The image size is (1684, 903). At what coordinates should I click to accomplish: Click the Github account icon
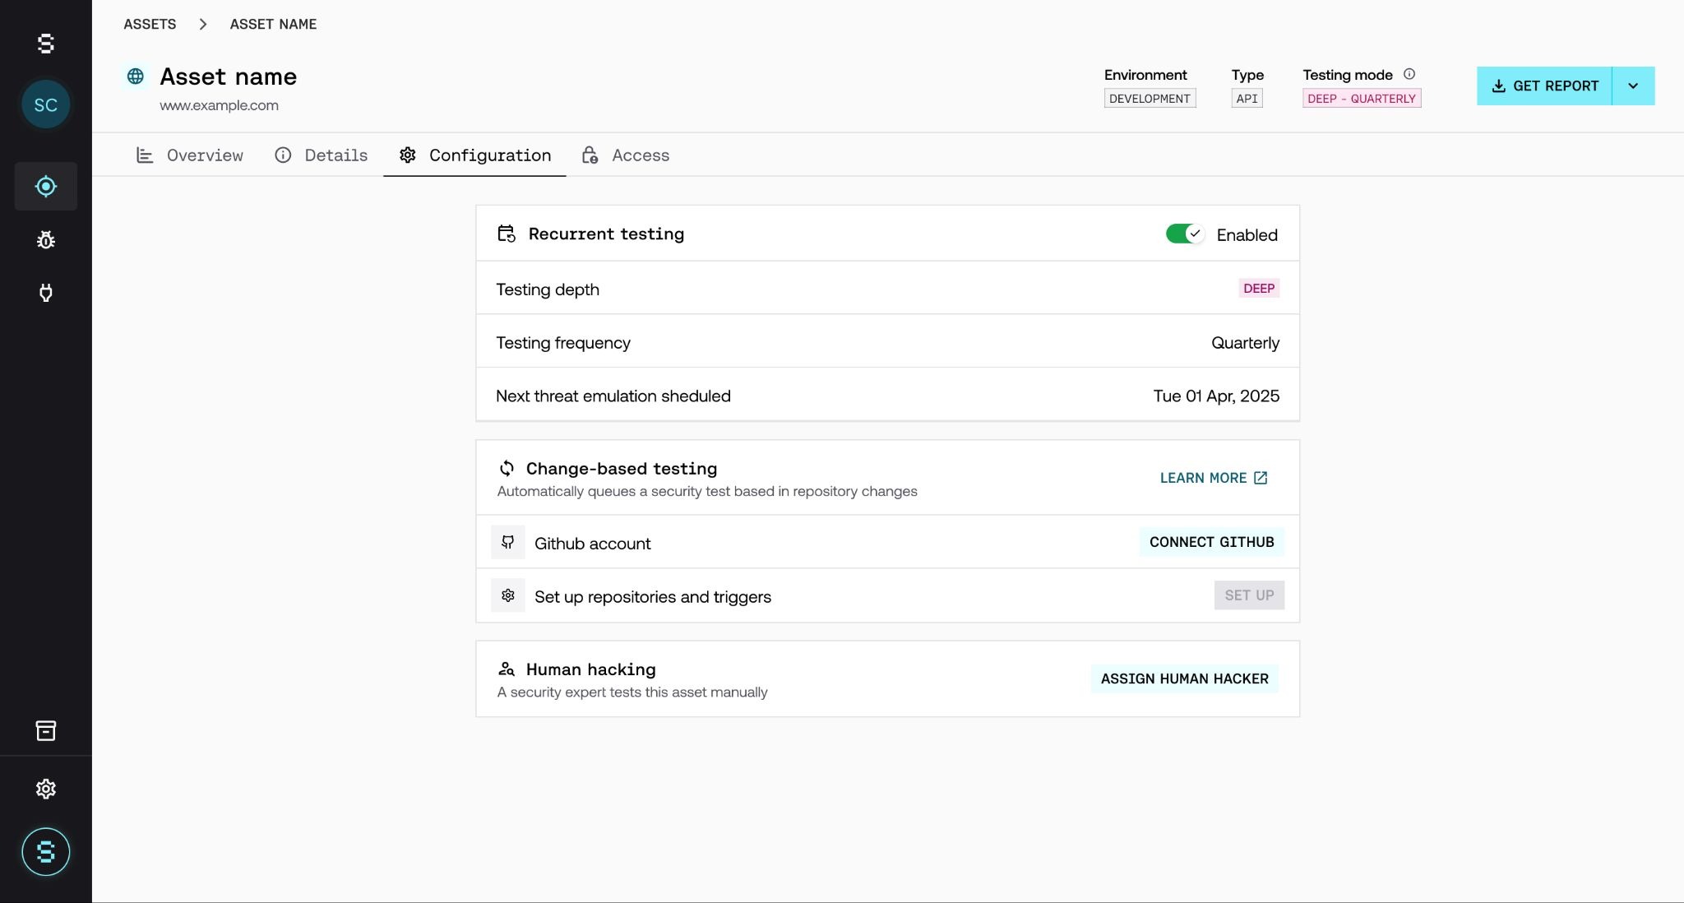point(508,543)
